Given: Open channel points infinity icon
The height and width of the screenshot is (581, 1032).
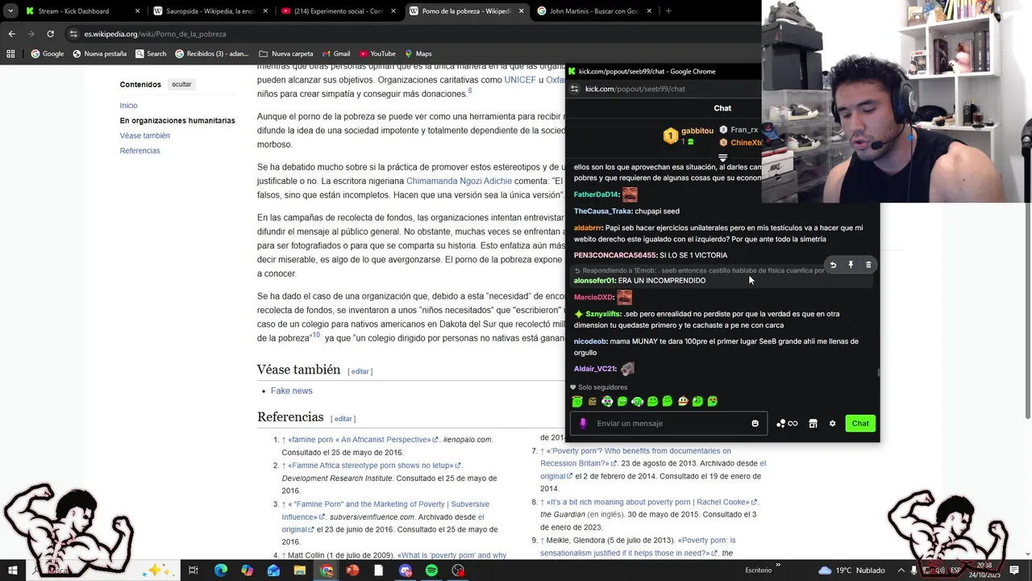Looking at the screenshot, I should point(787,424).
